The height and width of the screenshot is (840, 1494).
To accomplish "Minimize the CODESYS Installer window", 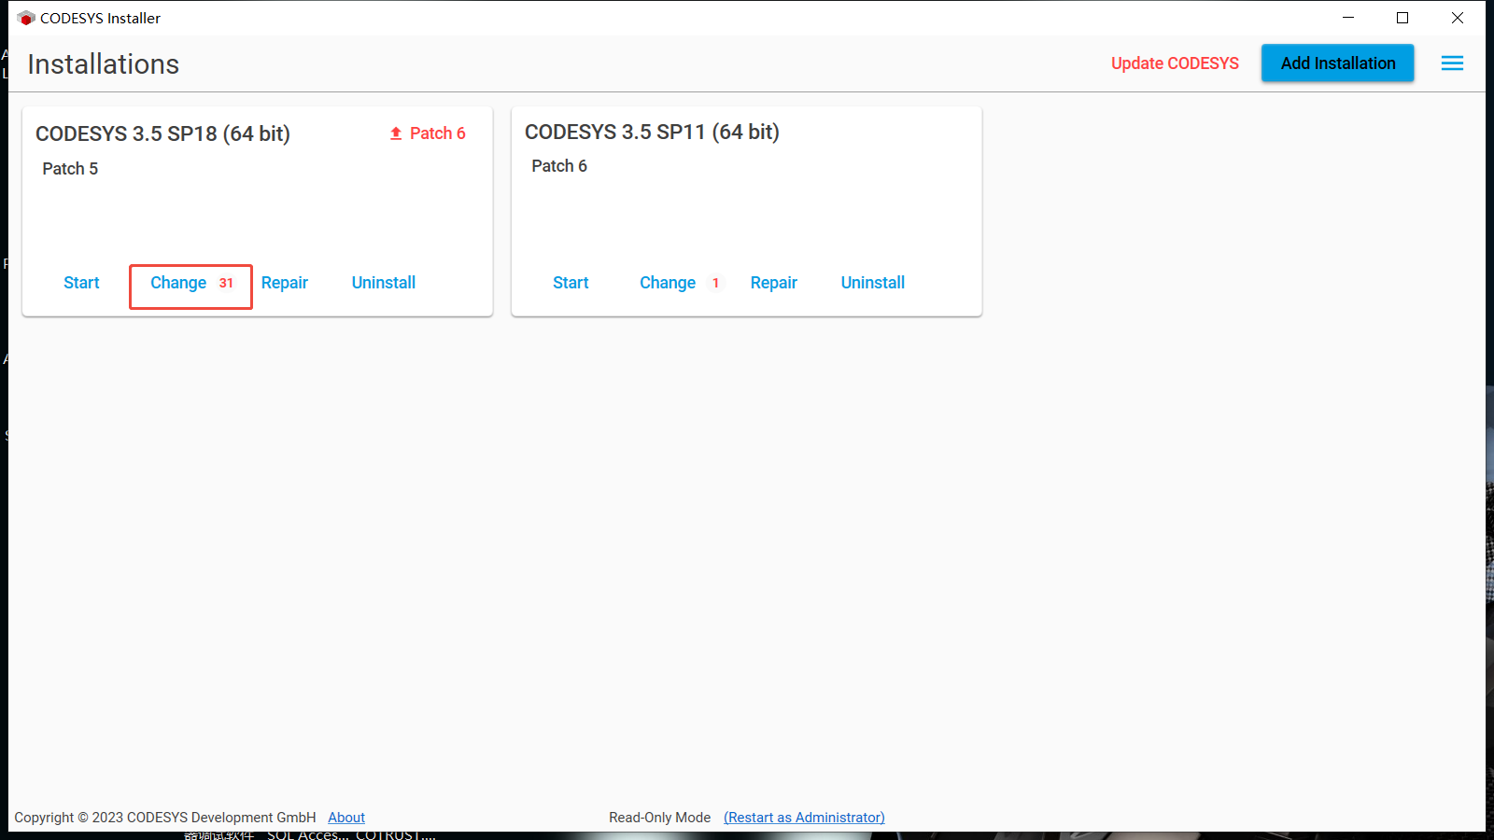I will [1348, 18].
